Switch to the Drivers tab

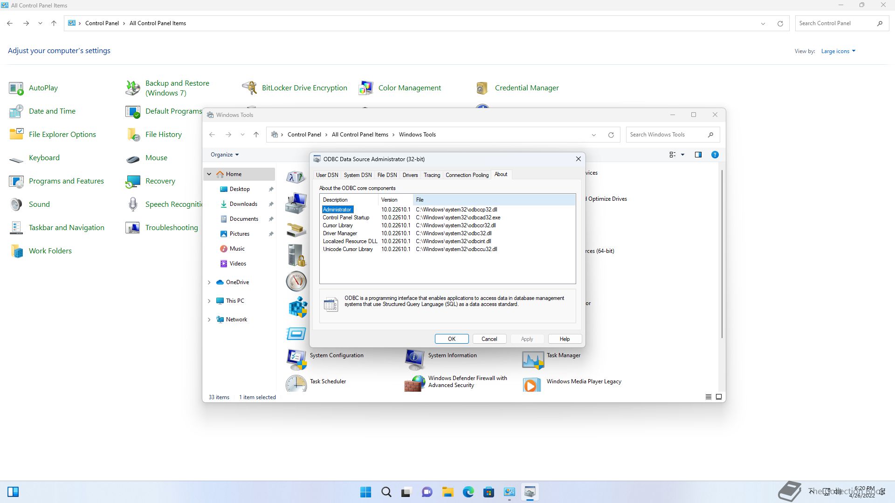[x=410, y=175]
